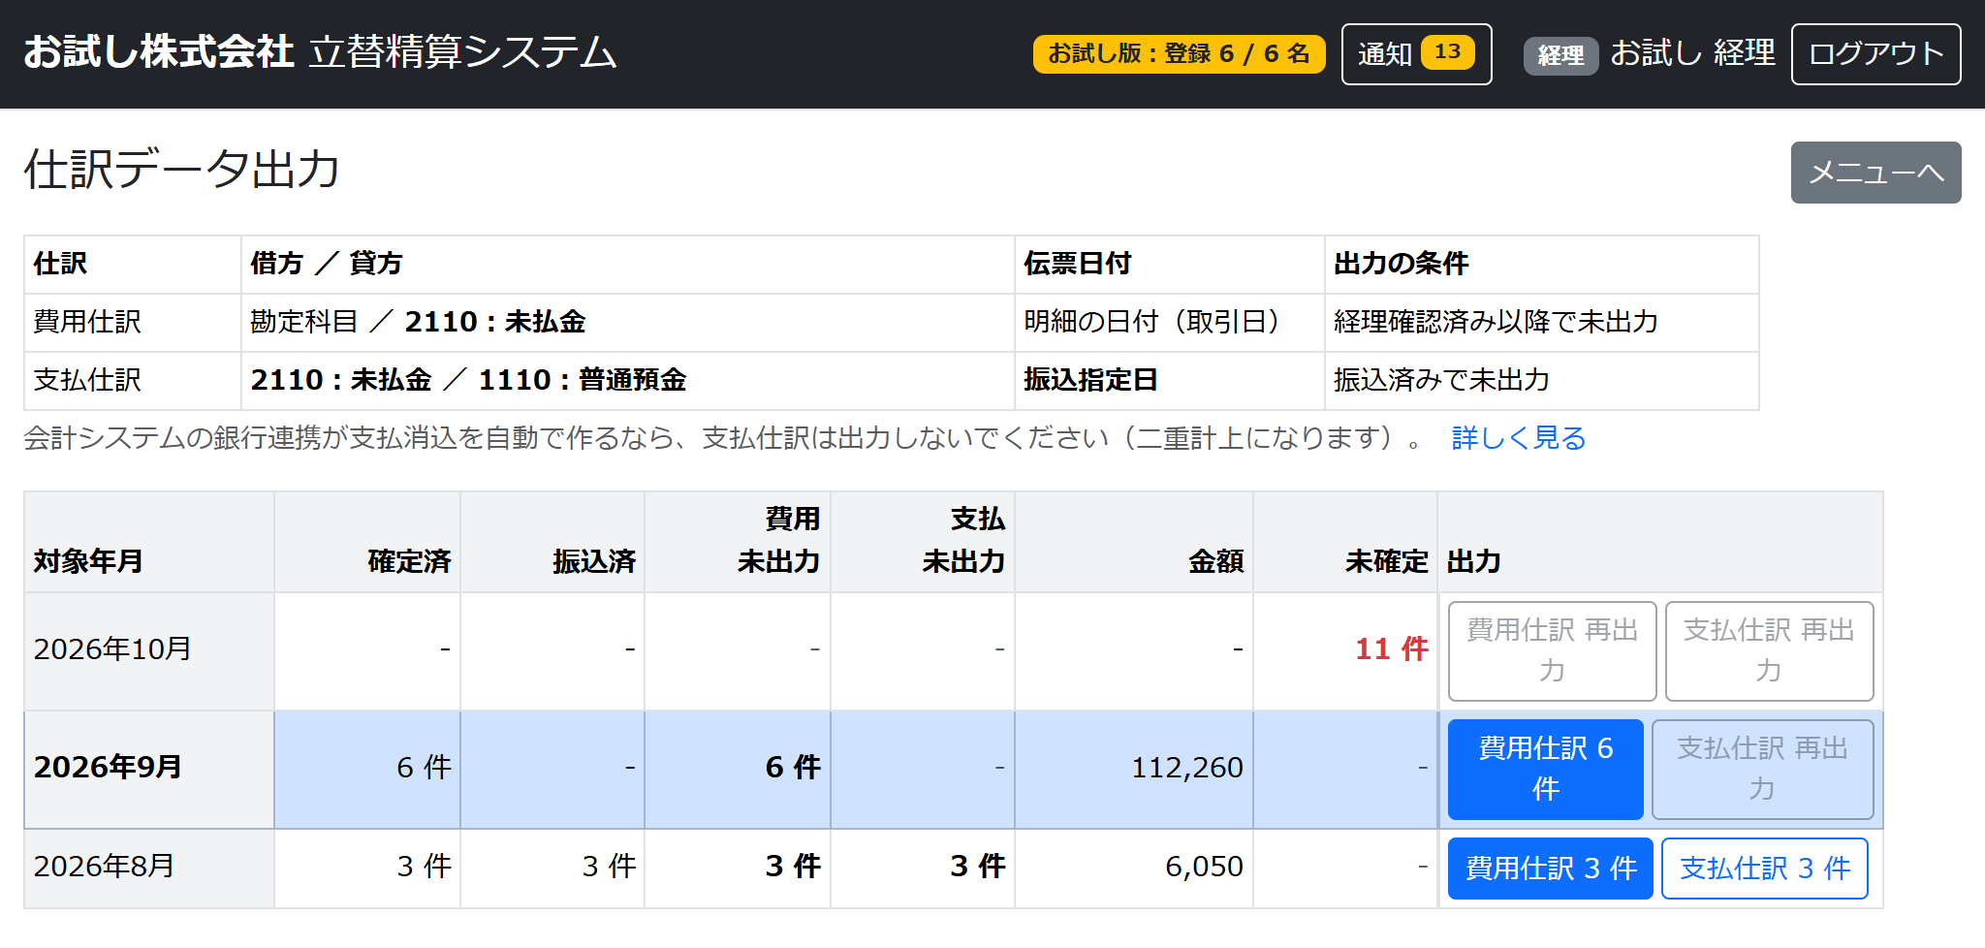Screen dimensions: 1985x948
Task: Export 費用仕訳 3 件 for 2026年8月
Action: pos(1550,868)
